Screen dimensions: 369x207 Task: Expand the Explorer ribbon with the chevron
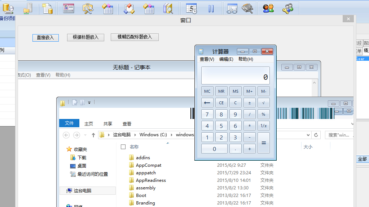click(352, 124)
